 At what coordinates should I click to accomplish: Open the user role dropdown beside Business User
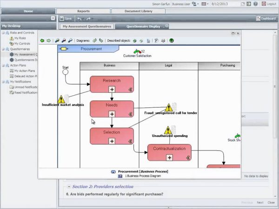[198, 4]
